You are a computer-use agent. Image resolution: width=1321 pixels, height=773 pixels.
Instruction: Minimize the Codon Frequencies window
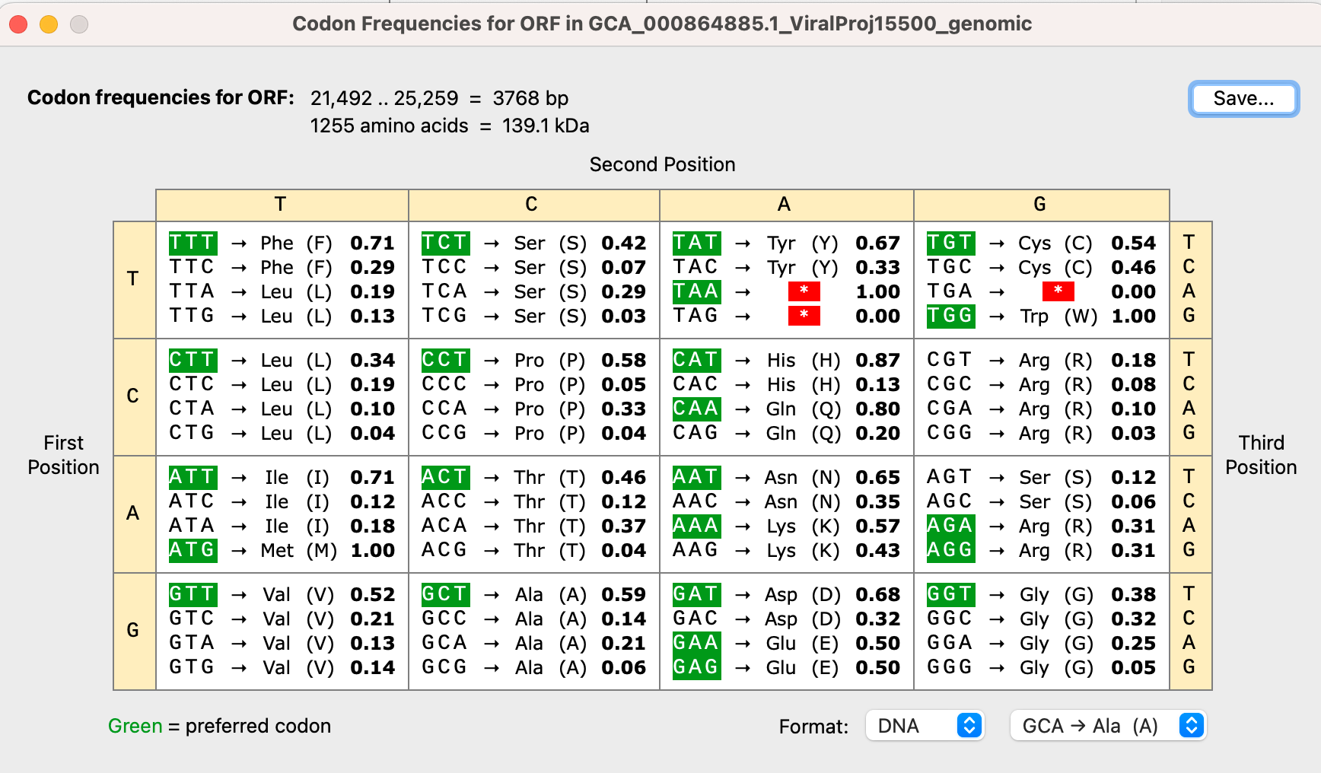pyautogui.click(x=47, y=24)
